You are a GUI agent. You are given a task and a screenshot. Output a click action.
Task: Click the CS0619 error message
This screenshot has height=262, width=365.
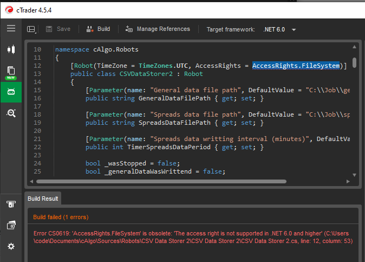tap(193, 237)
